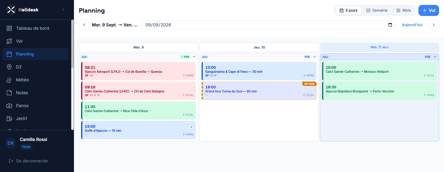Screen dimensions: 444x172
Task: Click the Semaine list-view icon
Action: point(368,10)
